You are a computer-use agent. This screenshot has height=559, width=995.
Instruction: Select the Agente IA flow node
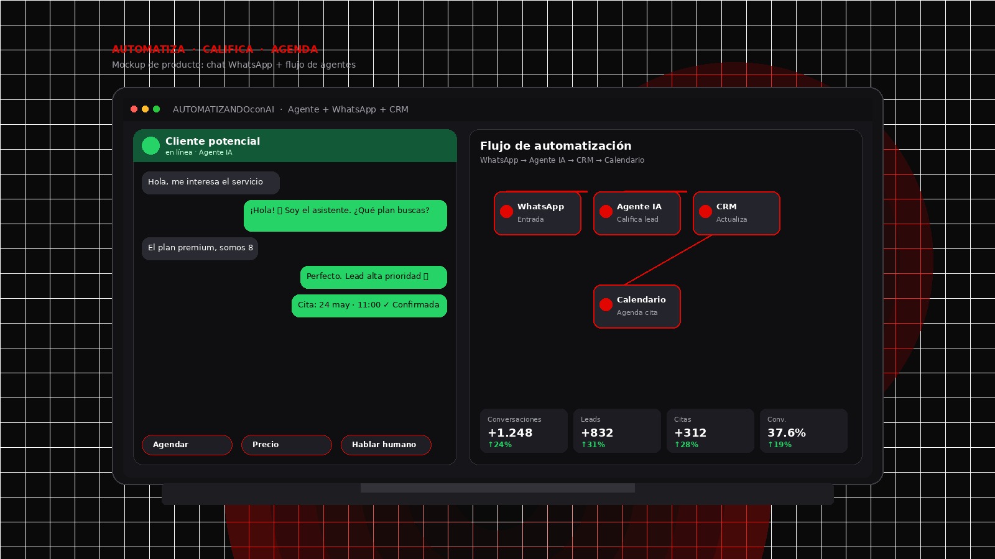click(637, 213)
